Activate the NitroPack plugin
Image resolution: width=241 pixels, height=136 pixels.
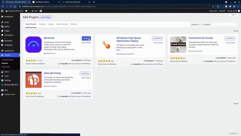click(86, 39)
